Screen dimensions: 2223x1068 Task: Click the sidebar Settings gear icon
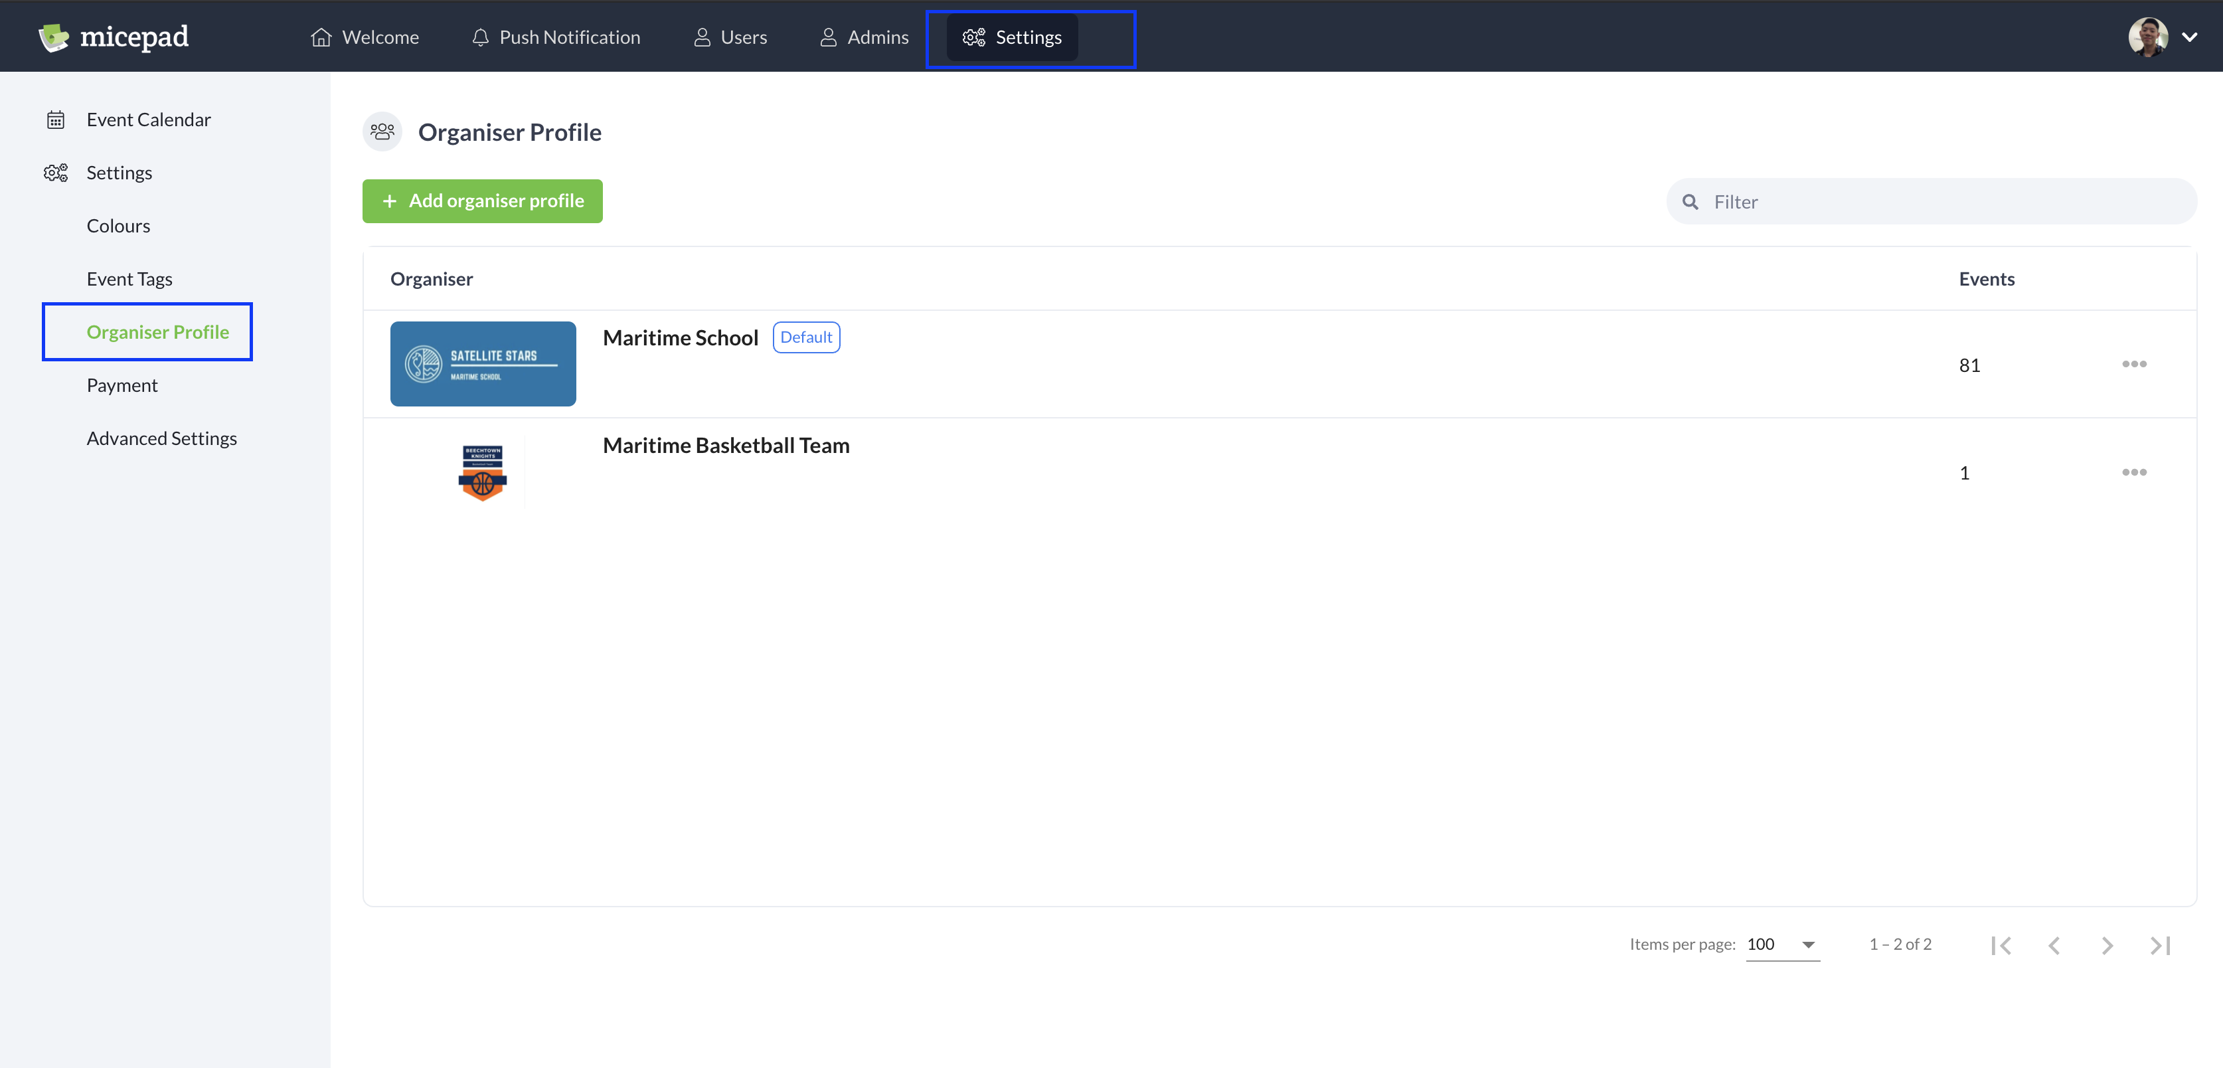pos(55,173)
